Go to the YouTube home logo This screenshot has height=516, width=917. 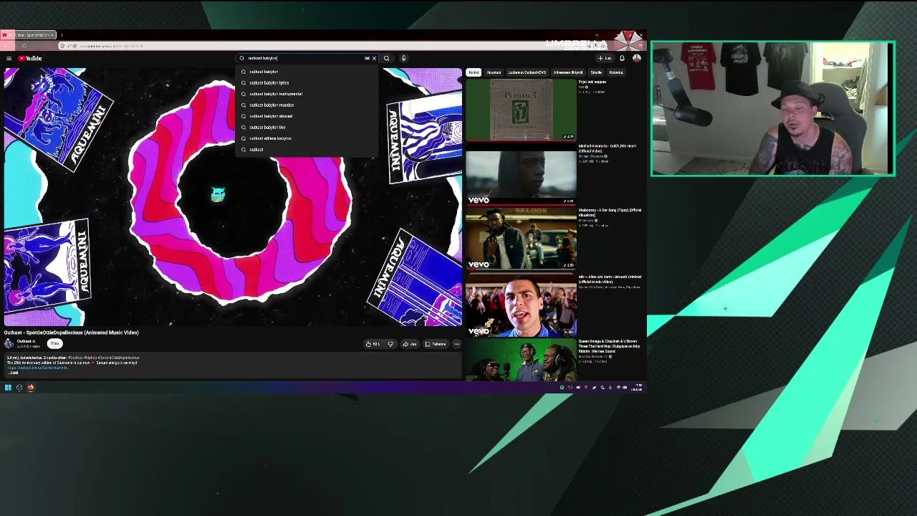[30, 58]
